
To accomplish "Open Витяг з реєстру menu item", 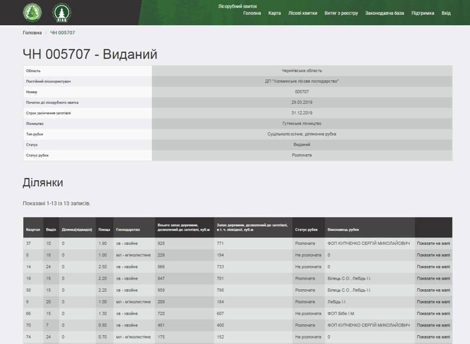I will pos(341,13).
